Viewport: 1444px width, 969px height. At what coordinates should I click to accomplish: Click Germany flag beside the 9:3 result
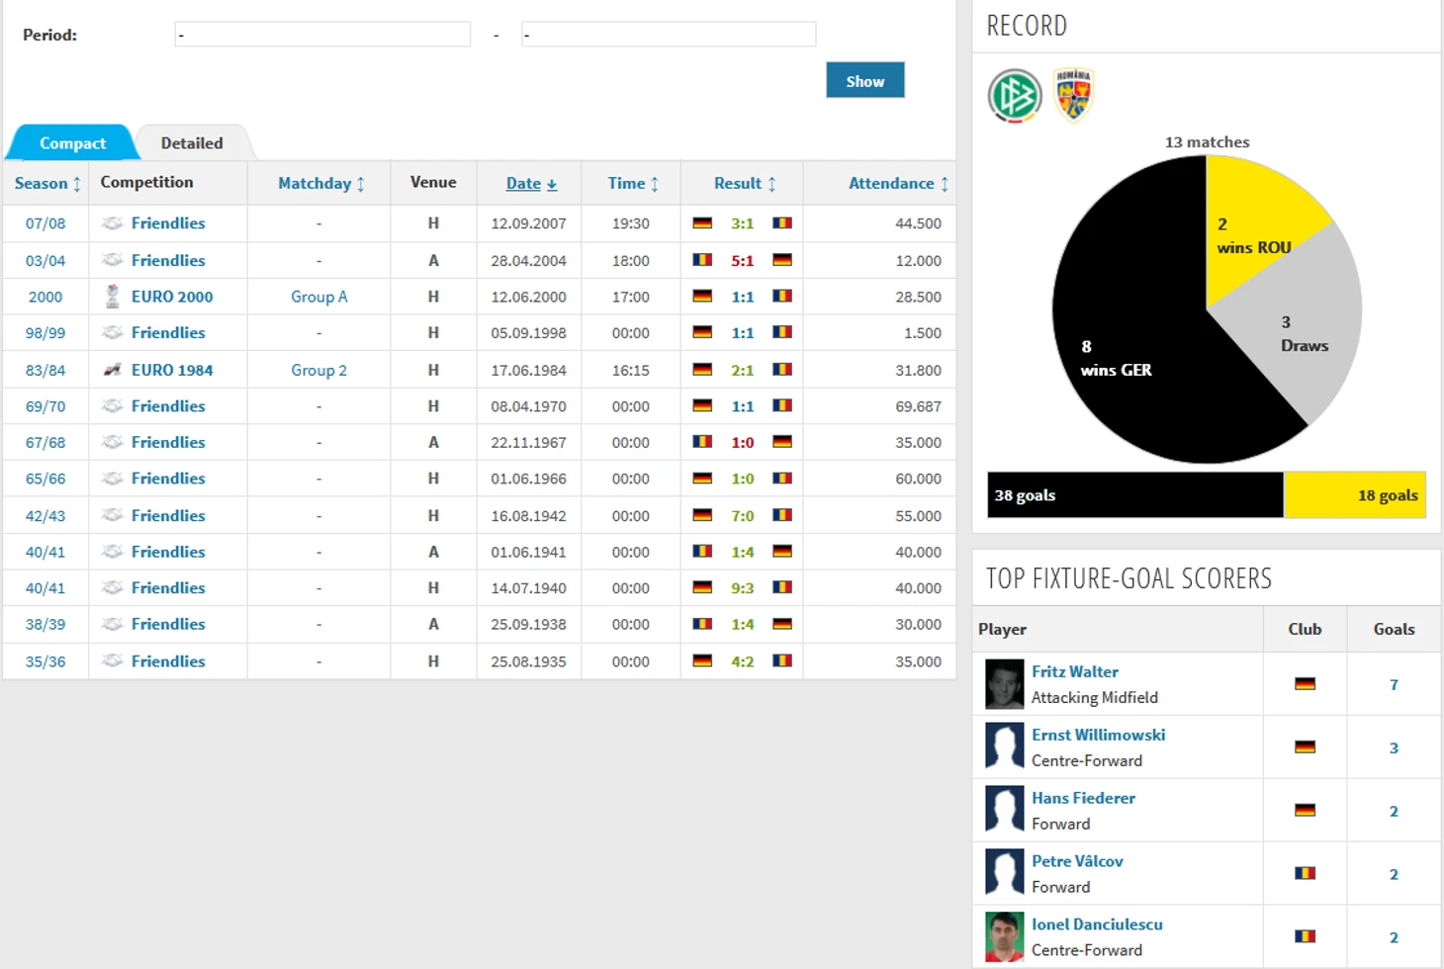[x=702, y=588]
